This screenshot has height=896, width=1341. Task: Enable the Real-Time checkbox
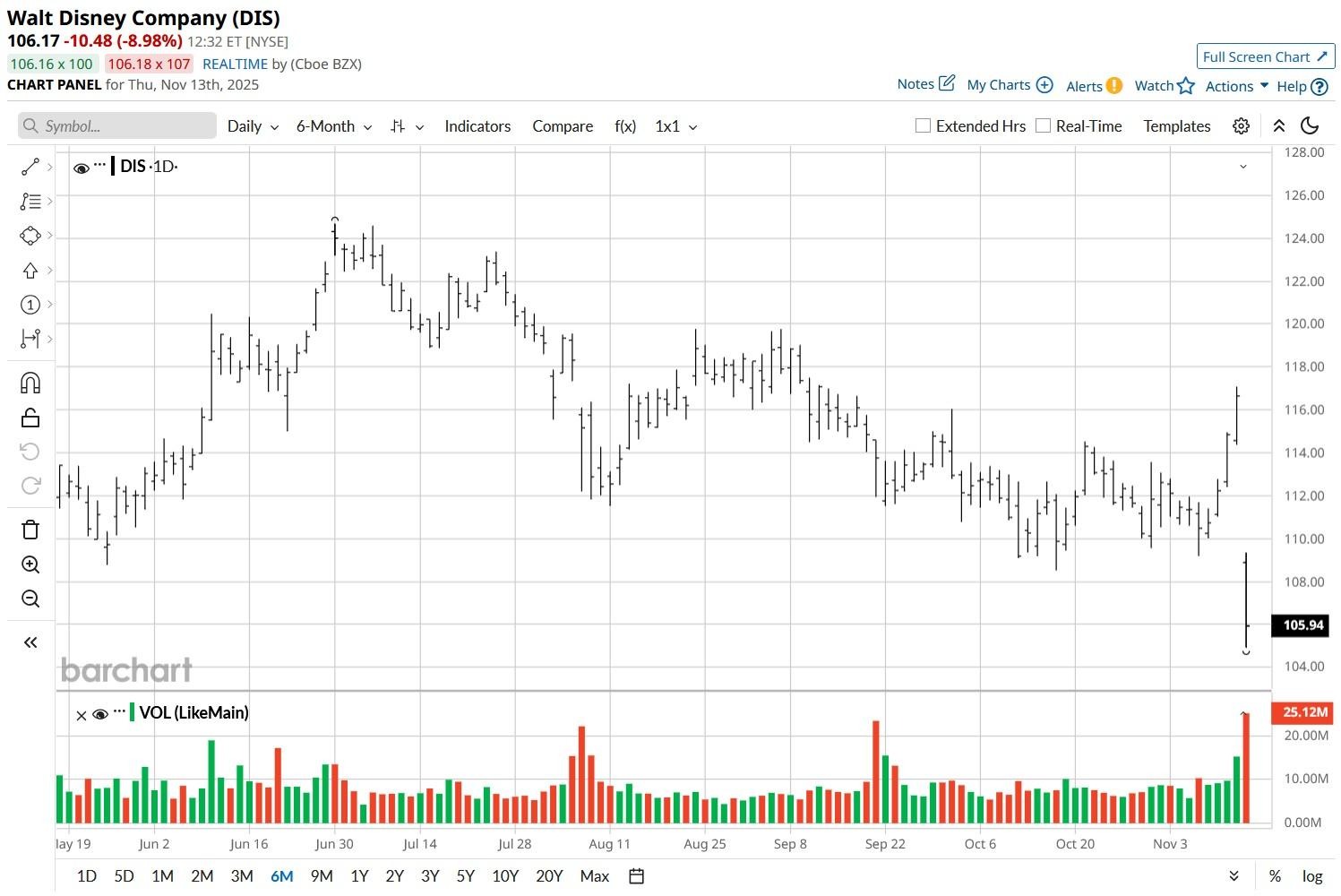1043,126
